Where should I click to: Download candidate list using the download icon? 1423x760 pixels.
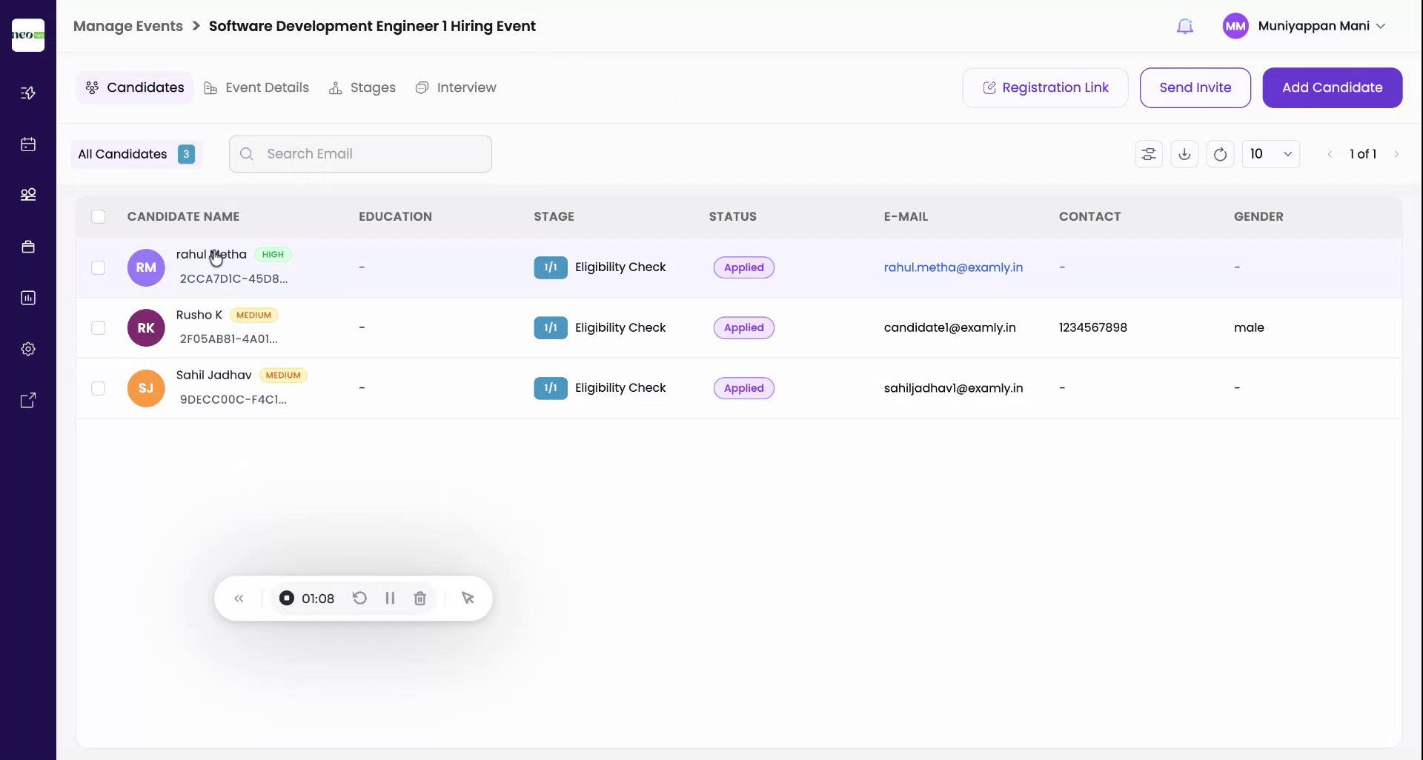click(x=1184, y=154)
